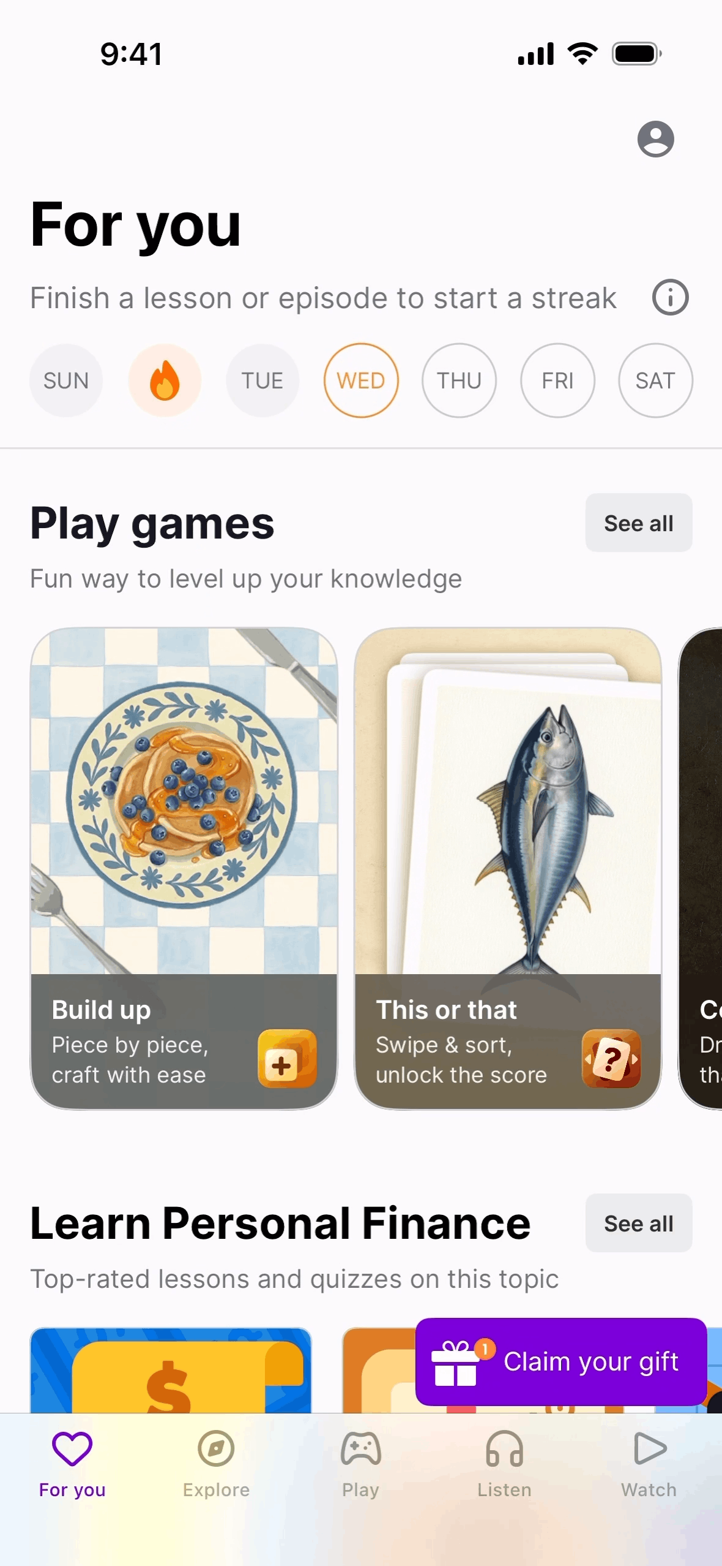Screen dimensions: 722x1566
Task: Switch to the Play tab
Action: [x=360, y=1464]
